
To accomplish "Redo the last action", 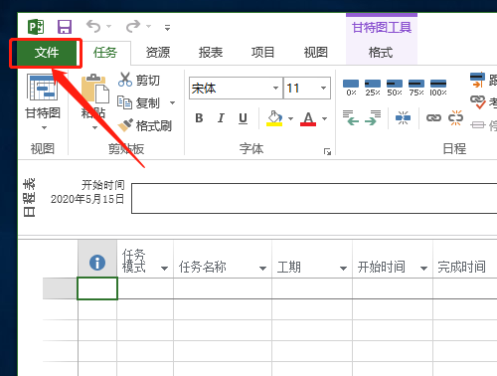I will point(133,26).
